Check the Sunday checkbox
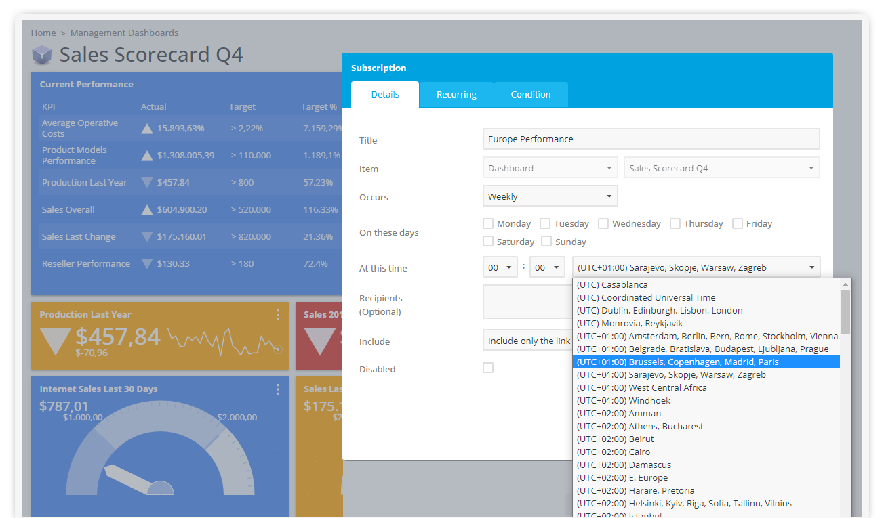This screenshot has height=518, width=884. (546, 241)
